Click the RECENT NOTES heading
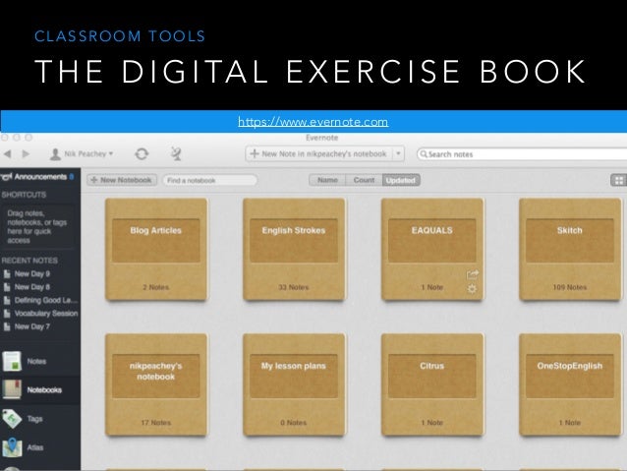The image size is (627, 471). click(x=29, y=261)
